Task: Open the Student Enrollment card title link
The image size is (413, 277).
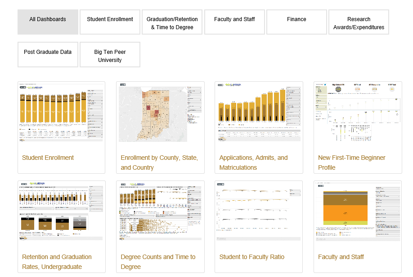Action: 48,158
